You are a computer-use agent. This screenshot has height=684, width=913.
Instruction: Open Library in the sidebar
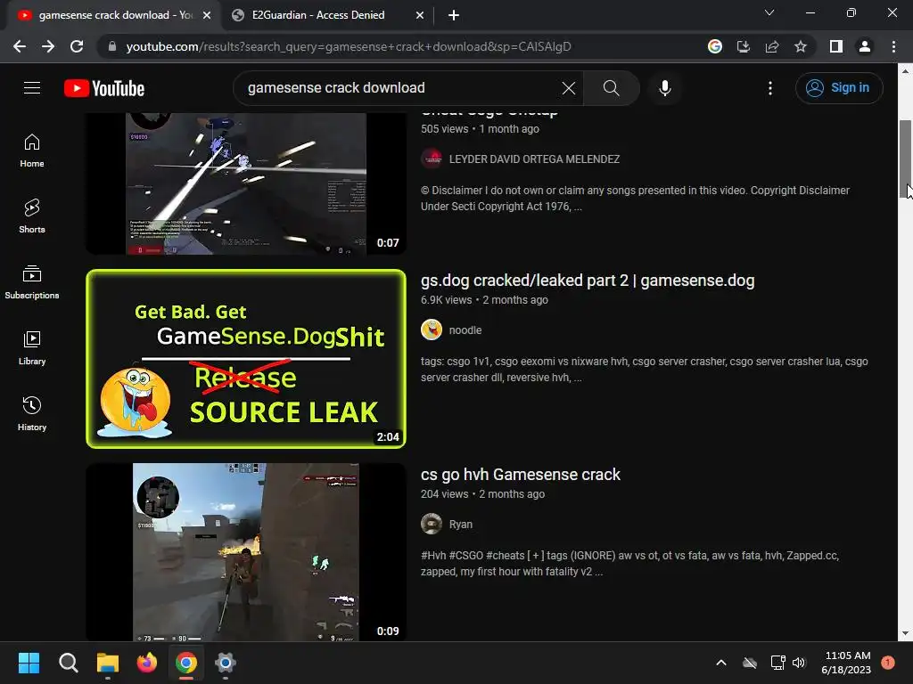32,348
